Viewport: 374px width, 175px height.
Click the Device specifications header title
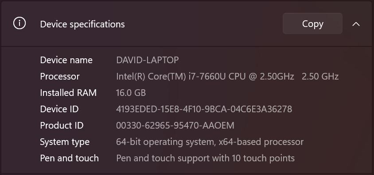(82, 24)
